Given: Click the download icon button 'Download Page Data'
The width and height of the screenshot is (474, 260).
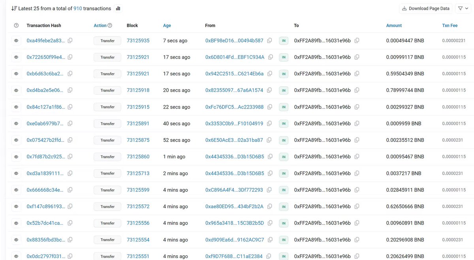Looking at the screenshot, I should click(426, 8).
